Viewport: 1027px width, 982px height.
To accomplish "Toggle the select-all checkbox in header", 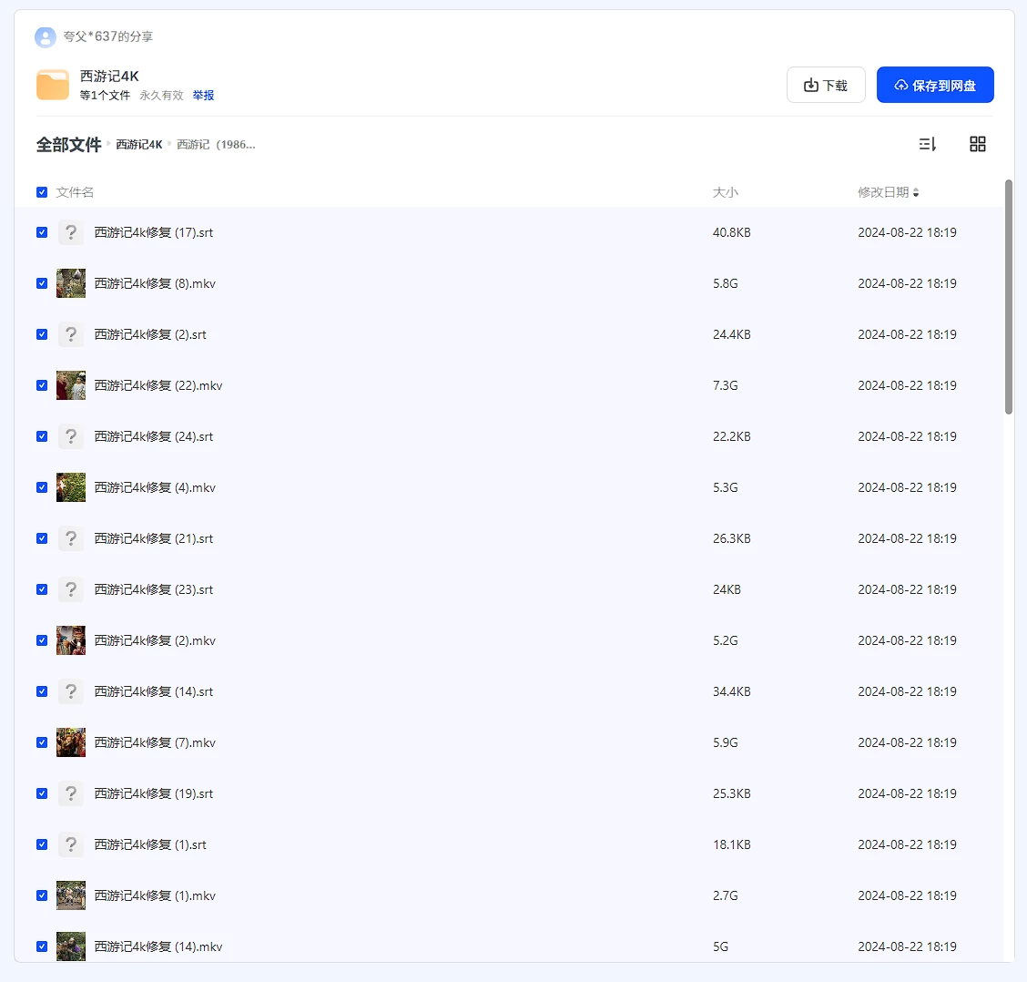I will (x=42, y=192).
